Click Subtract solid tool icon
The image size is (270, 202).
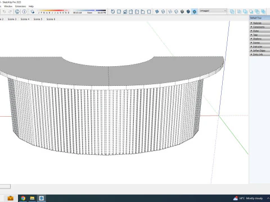[251, 12]
